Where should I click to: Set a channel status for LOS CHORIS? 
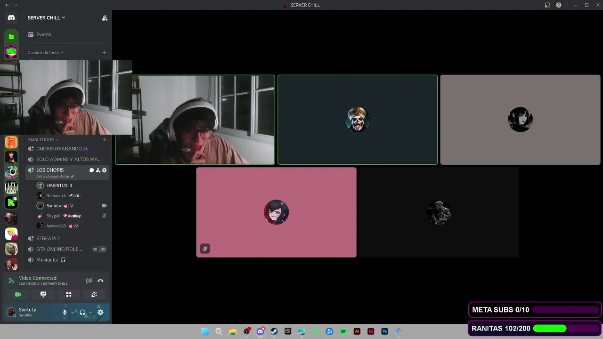(55, 177)
